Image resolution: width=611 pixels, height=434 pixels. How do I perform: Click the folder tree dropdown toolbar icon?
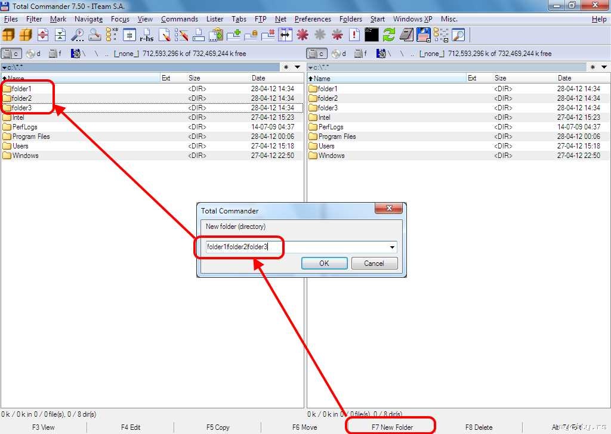pos(441,35)
